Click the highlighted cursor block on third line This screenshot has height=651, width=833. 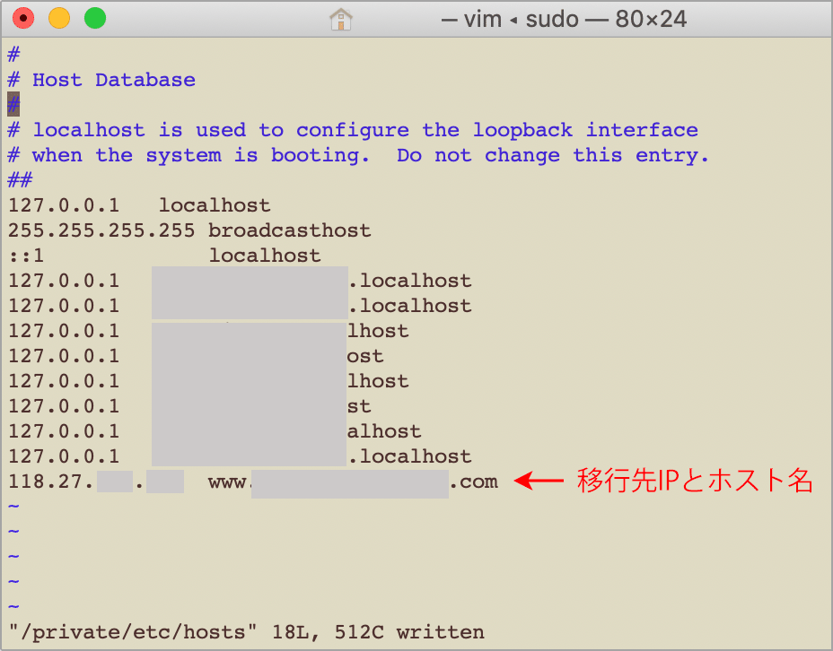coord(13,105)
